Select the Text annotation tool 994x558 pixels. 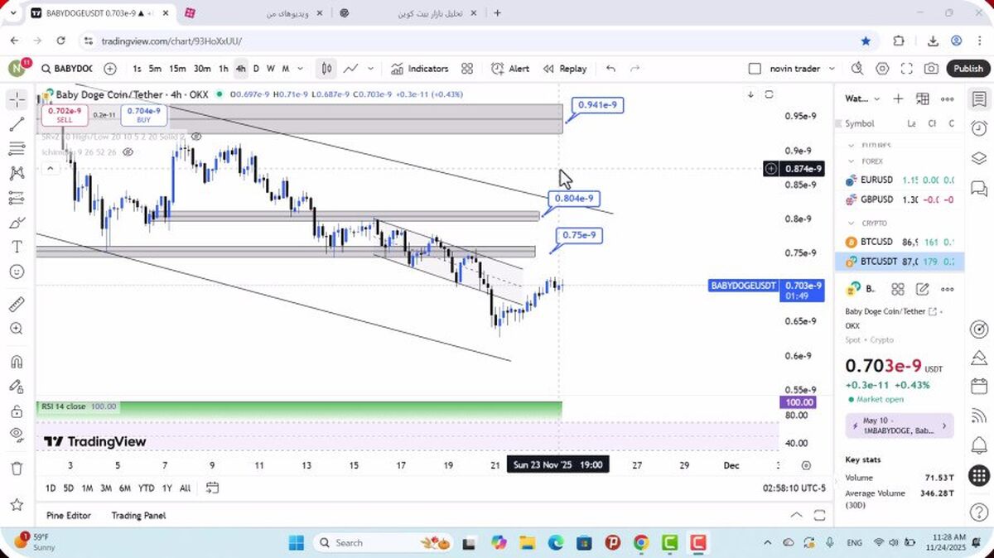(17, 247)
